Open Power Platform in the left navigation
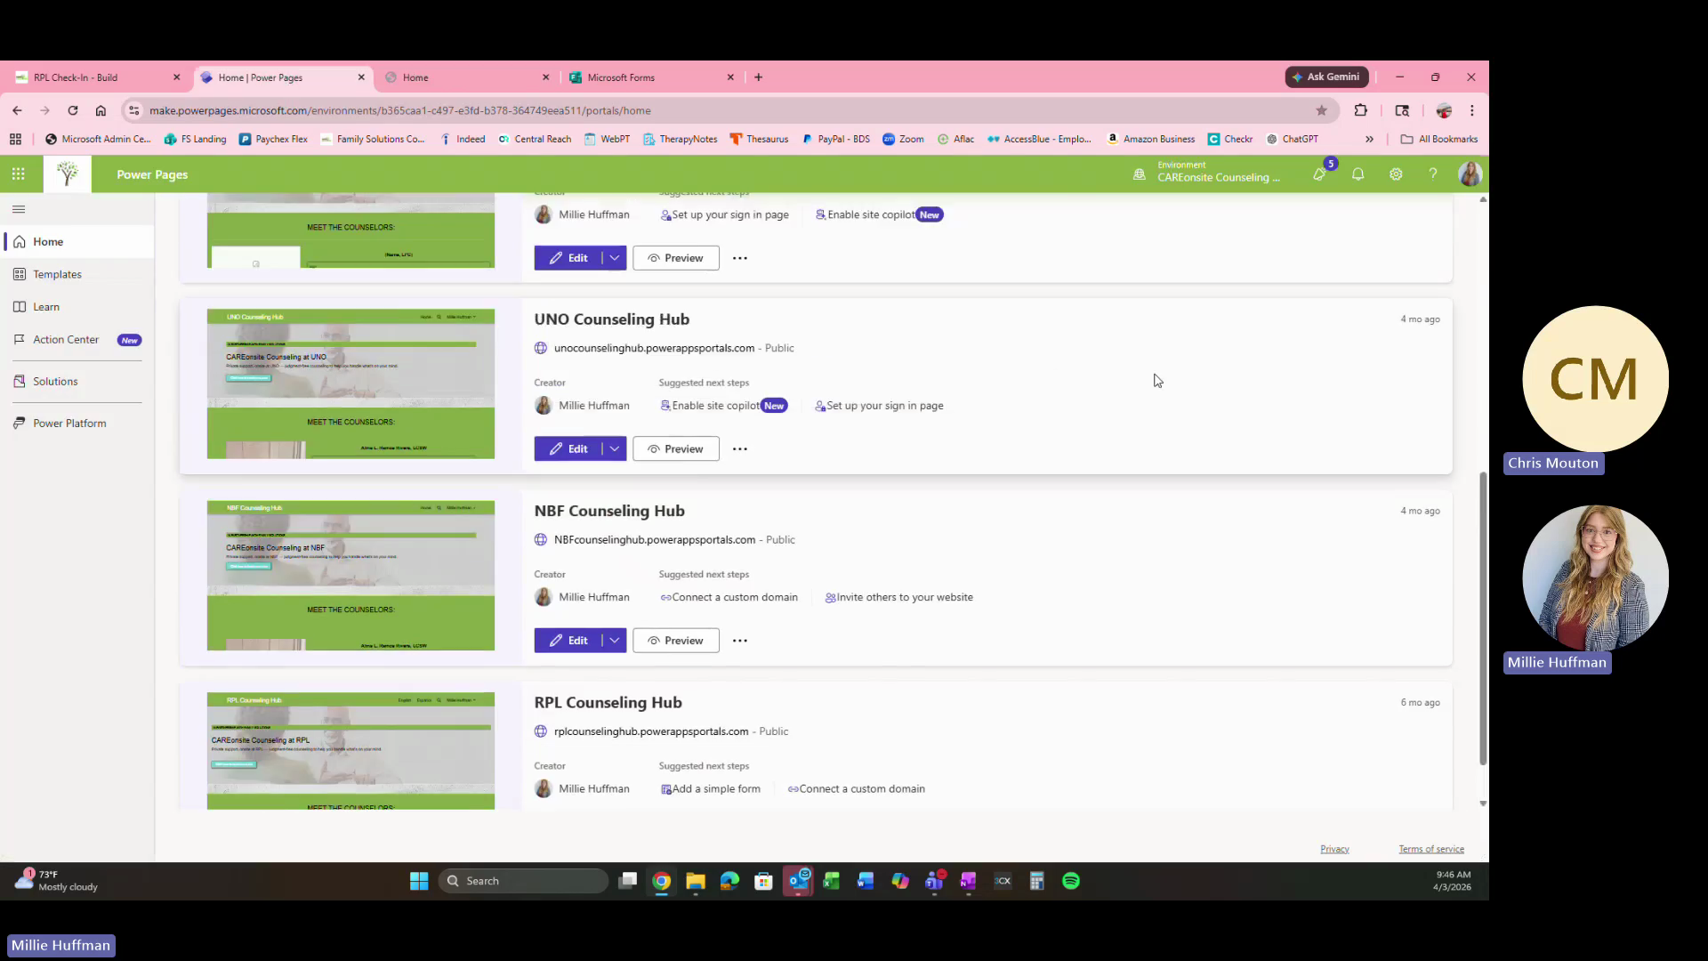 tap(78, 424)
